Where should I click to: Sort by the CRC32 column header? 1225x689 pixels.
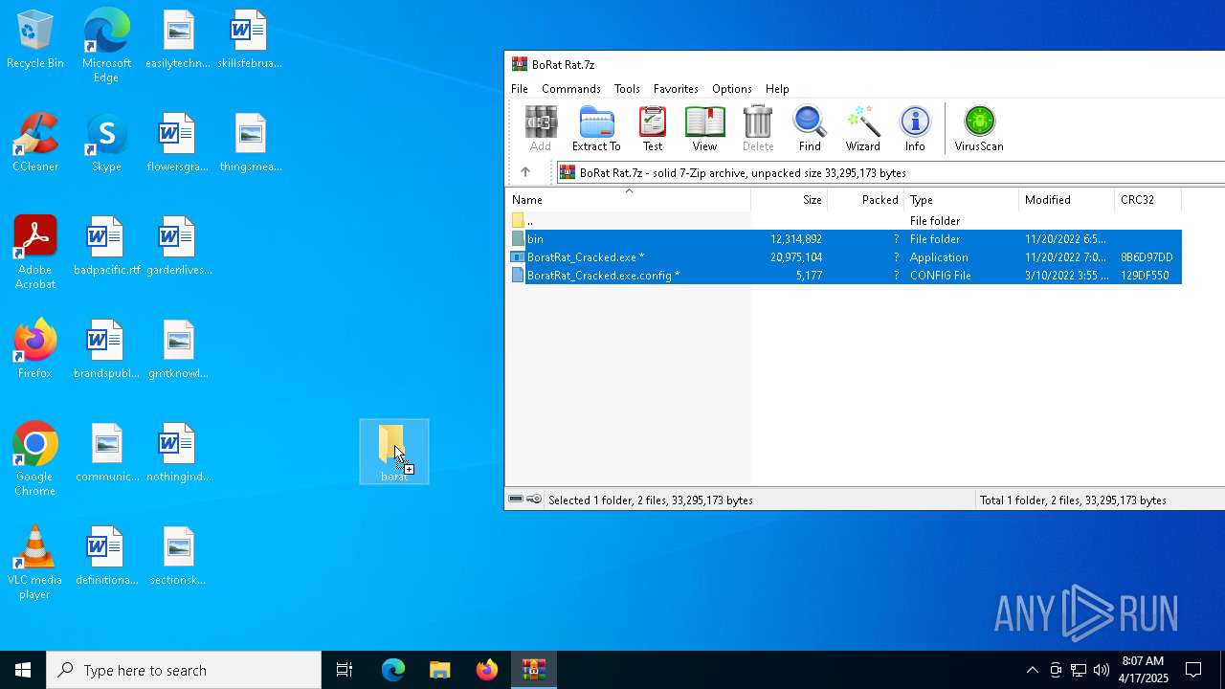pyautogui.click(x=1148, y=200)
